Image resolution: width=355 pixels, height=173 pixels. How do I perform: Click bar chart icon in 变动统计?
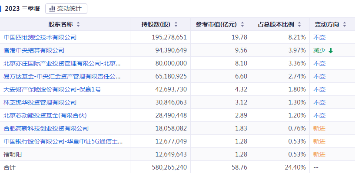tap(52, 9)
